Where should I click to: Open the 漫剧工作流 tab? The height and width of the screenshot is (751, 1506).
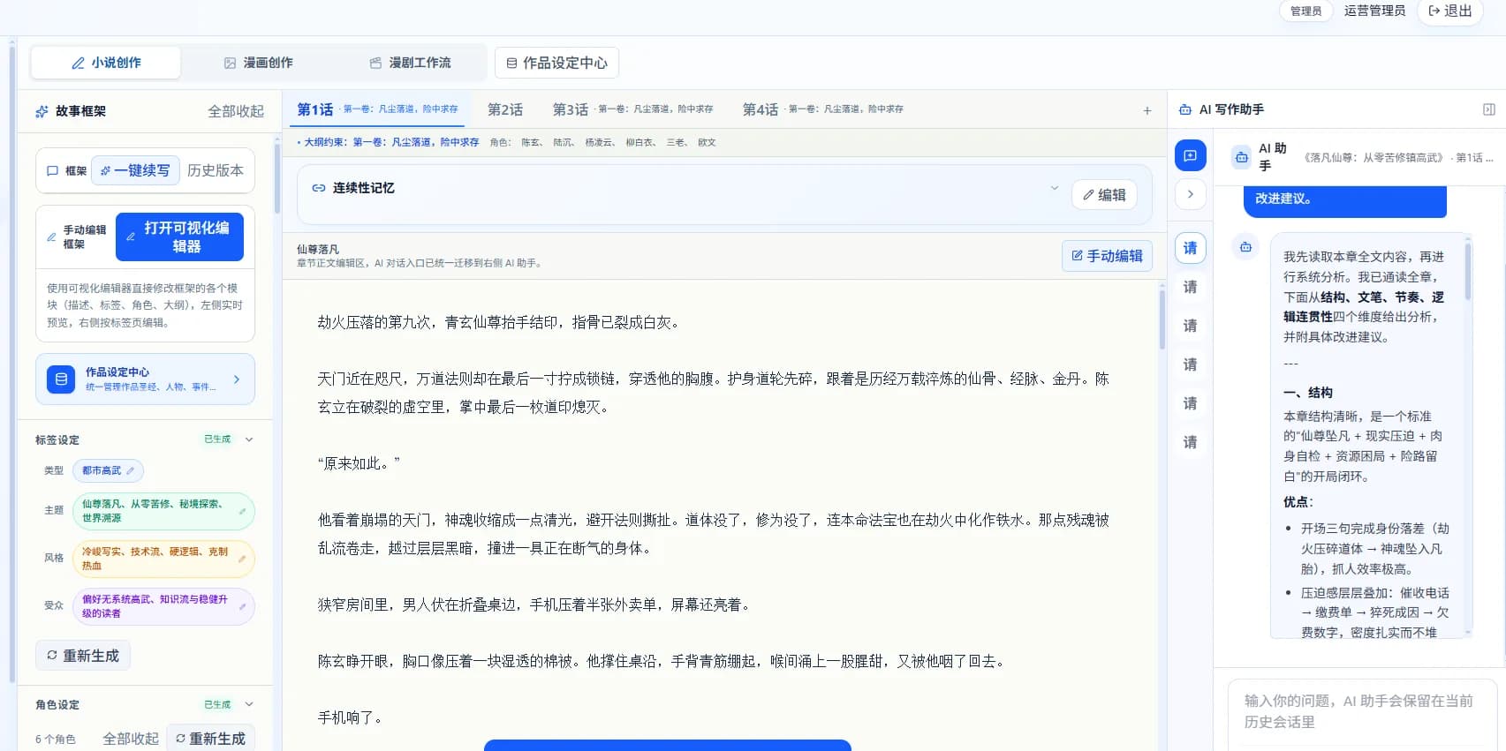click(x=410, y=63)
